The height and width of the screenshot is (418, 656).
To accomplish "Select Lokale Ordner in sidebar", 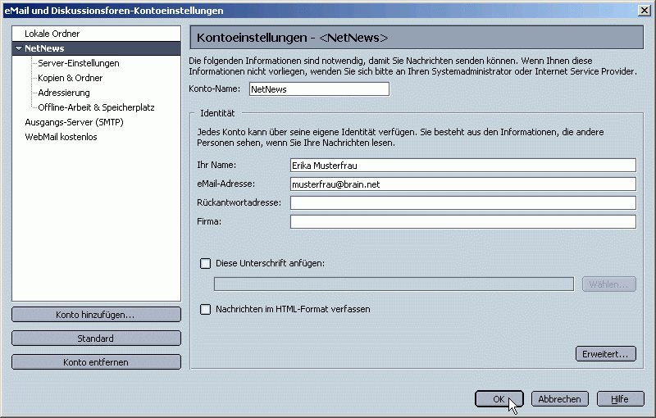I will point(52,34).
